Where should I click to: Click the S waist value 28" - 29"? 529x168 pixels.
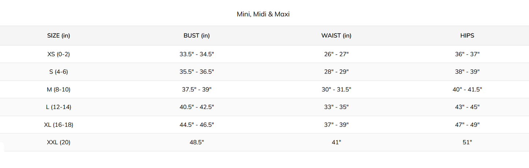click(336, 72)
